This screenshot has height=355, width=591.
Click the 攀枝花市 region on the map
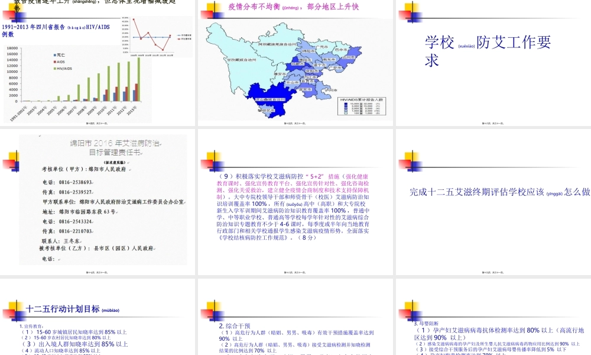267,109
